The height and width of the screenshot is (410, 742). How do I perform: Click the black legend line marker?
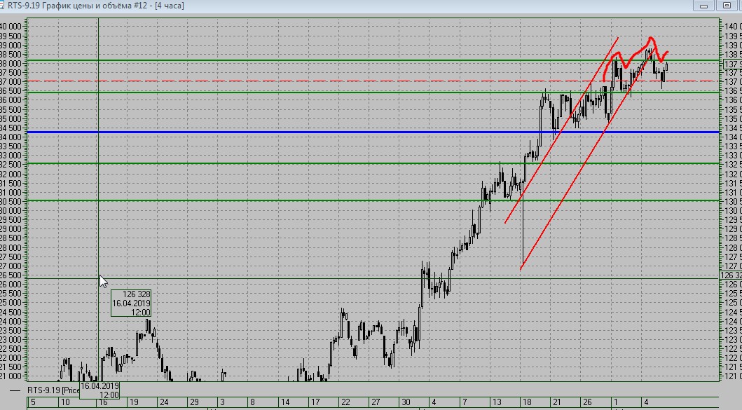click(x=15, y=390)
